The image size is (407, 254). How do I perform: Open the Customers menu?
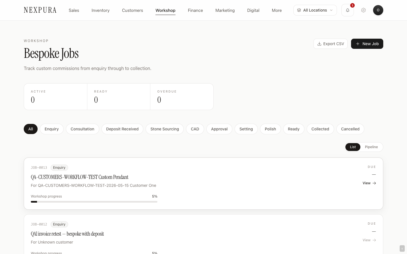tap(133, 10)
